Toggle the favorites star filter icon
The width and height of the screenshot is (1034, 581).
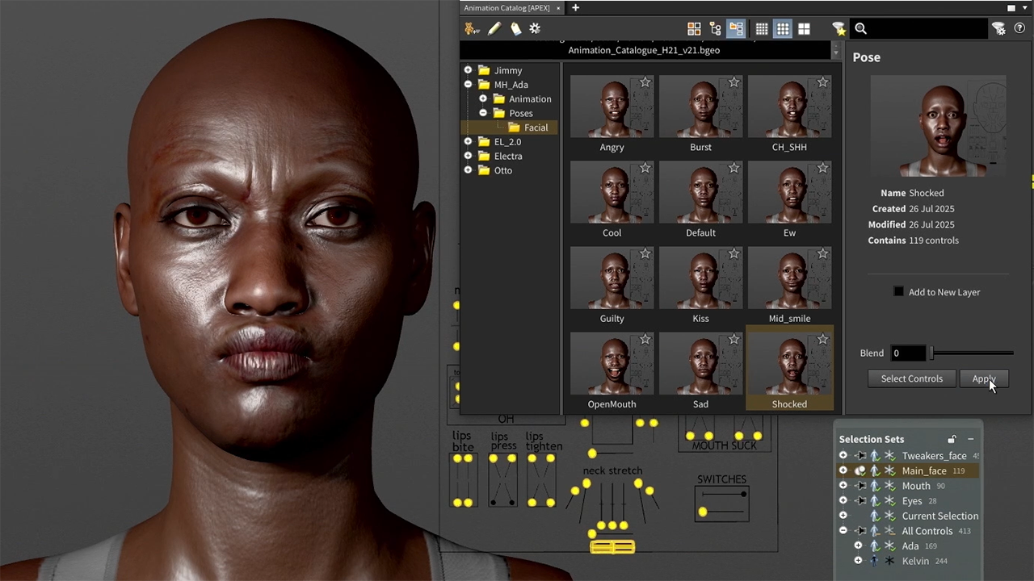point(839,29)
